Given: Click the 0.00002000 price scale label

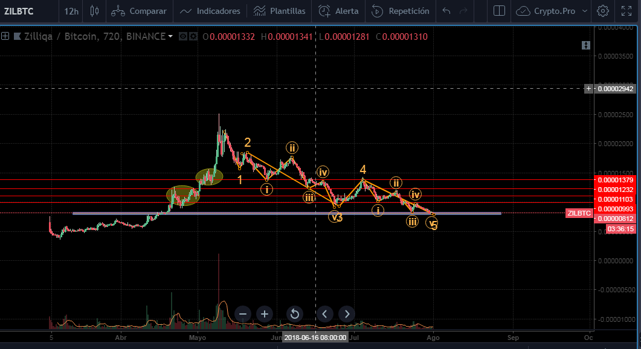Looking at the screenshot, I should click(616, 144).
